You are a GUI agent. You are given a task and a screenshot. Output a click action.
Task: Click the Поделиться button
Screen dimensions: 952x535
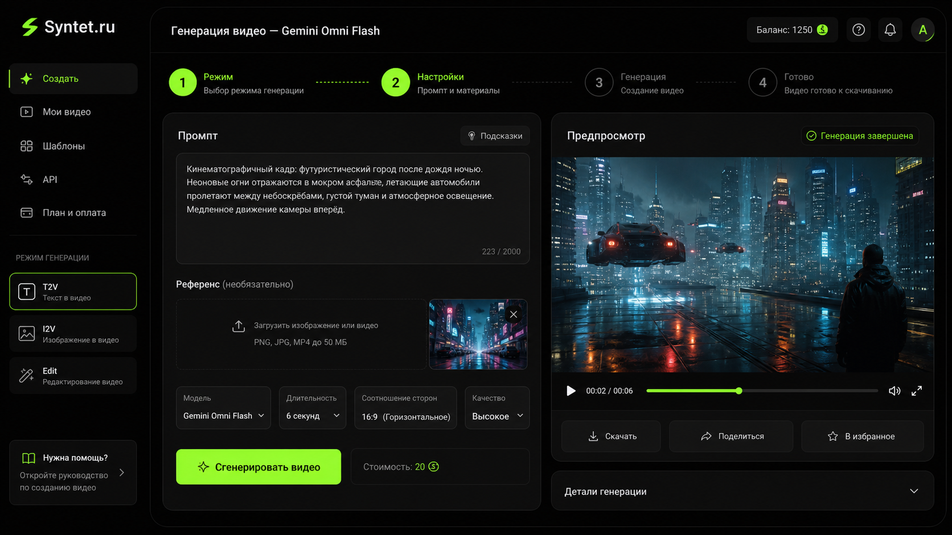[731, 436]
